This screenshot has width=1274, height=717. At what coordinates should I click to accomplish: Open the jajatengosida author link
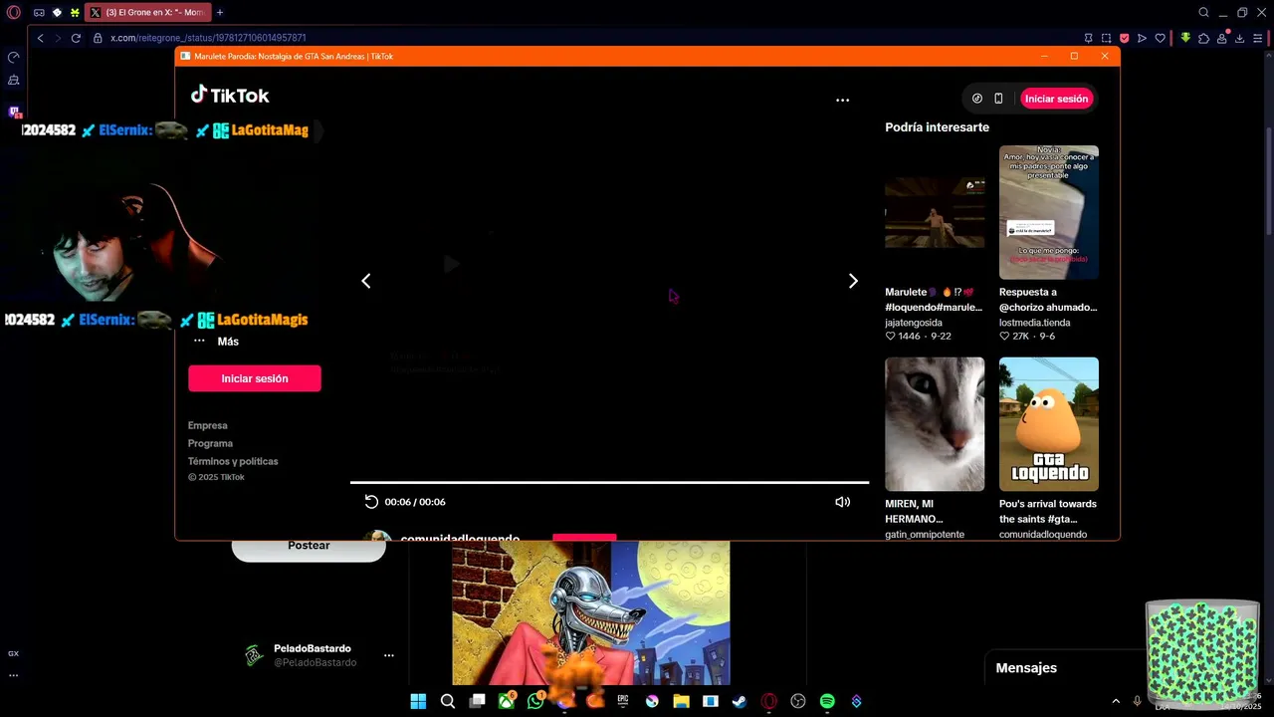[x=914, y=323]
